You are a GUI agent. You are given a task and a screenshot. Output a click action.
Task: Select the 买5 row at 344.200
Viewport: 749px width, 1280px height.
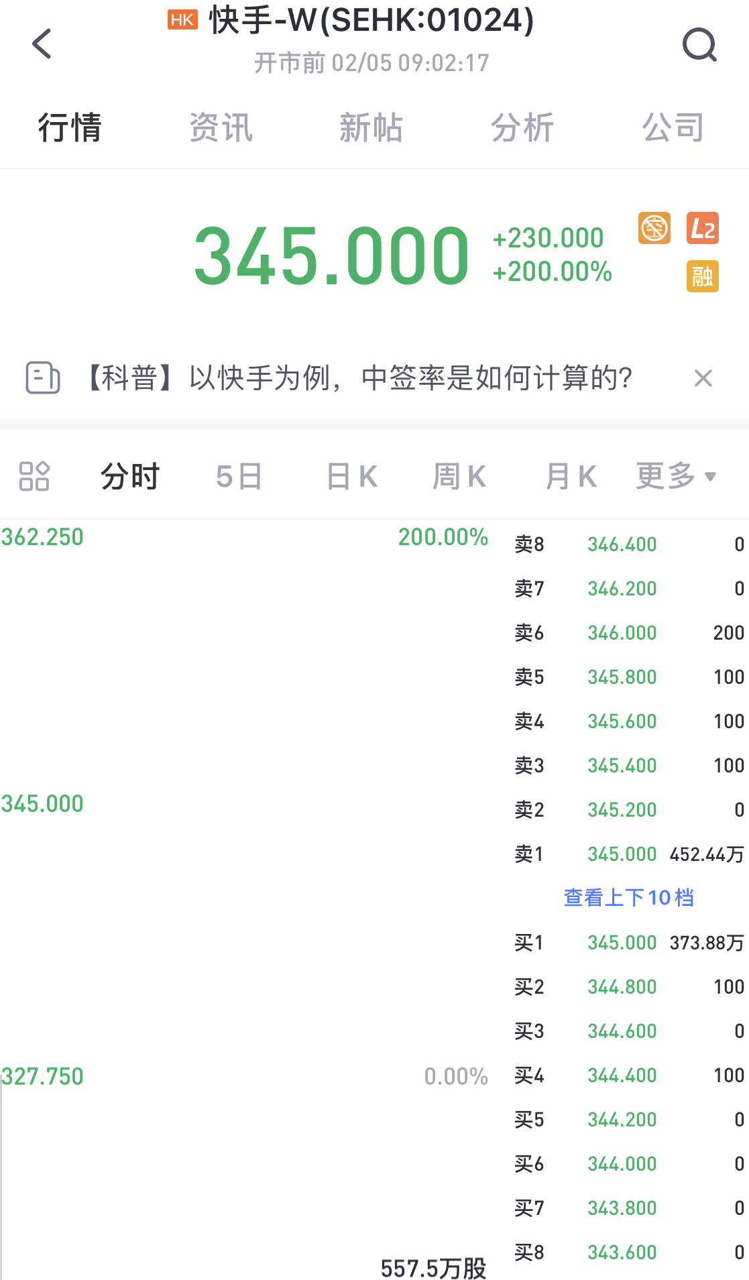(629, 1119)
